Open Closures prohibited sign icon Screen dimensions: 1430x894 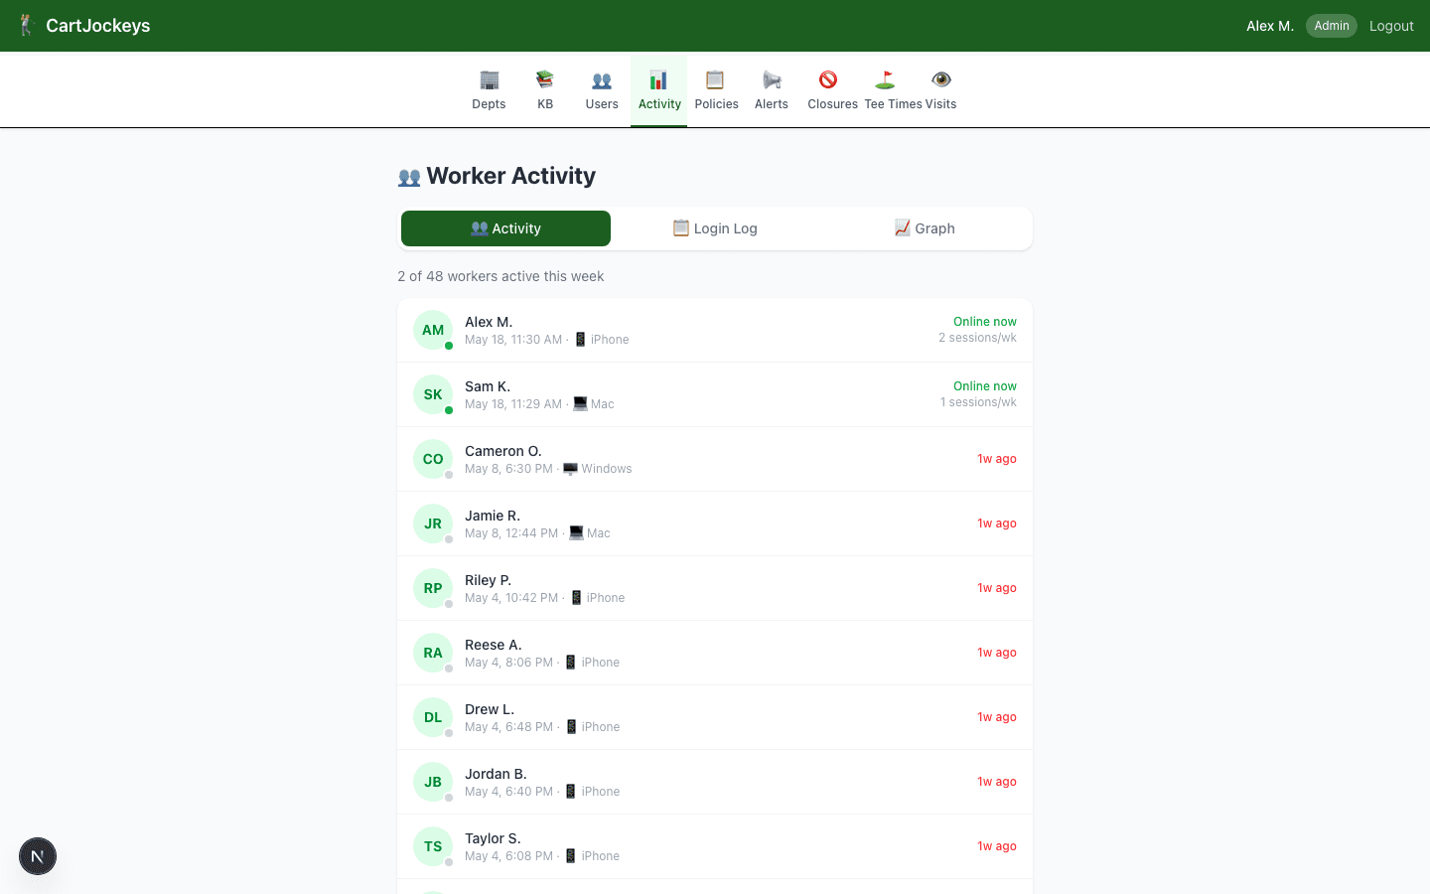point(828,79)
